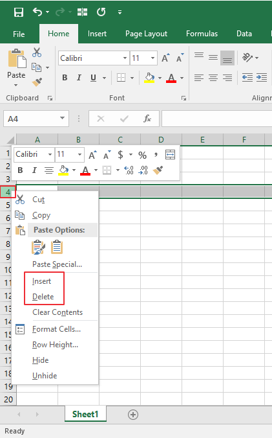
Task: Click the ribbon Borders icon
Action: [121, 77]
